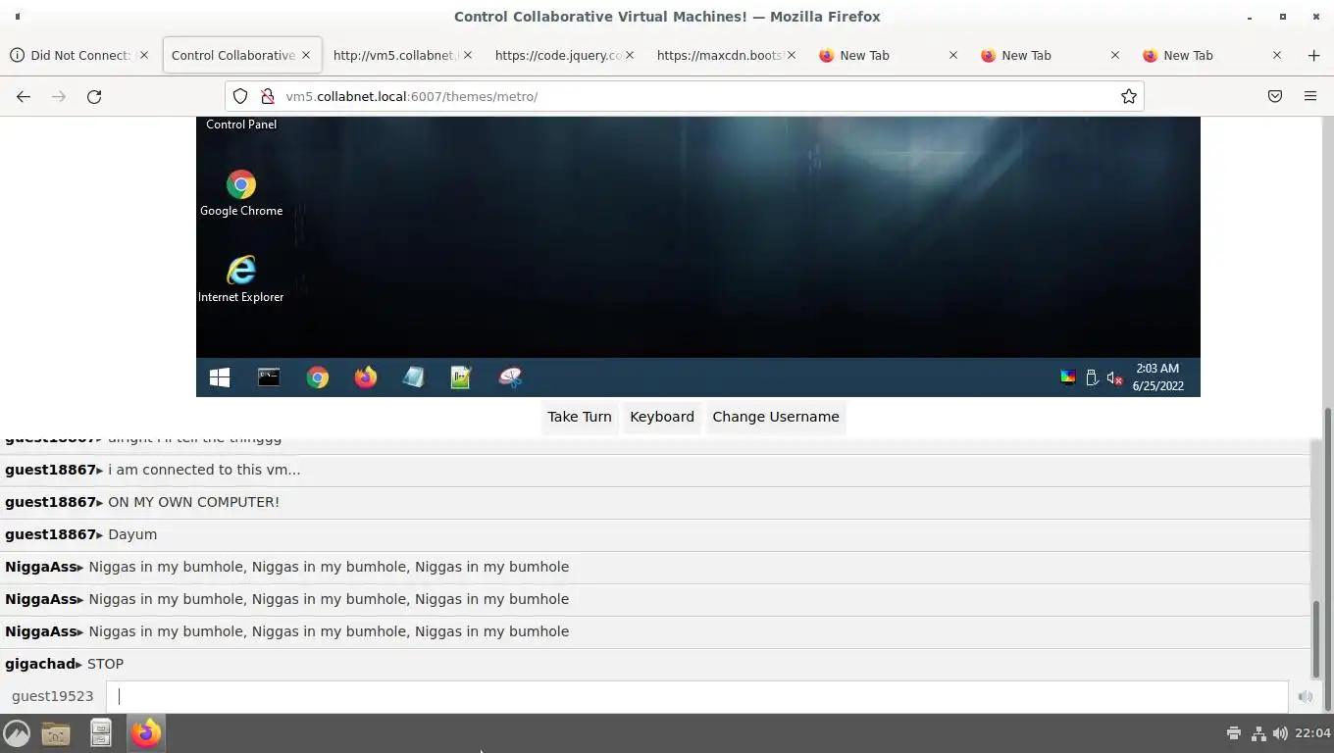
Task: Click Firefox icon in bottom panel
Action: tap(146, 733)
